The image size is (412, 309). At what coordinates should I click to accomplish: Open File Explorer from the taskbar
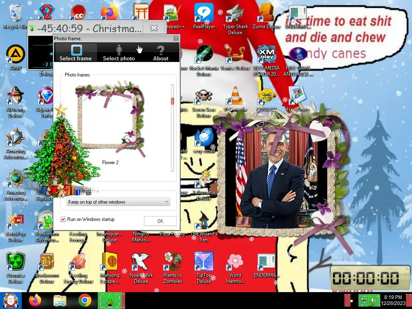pyautogui.click(x=60, y=301)
